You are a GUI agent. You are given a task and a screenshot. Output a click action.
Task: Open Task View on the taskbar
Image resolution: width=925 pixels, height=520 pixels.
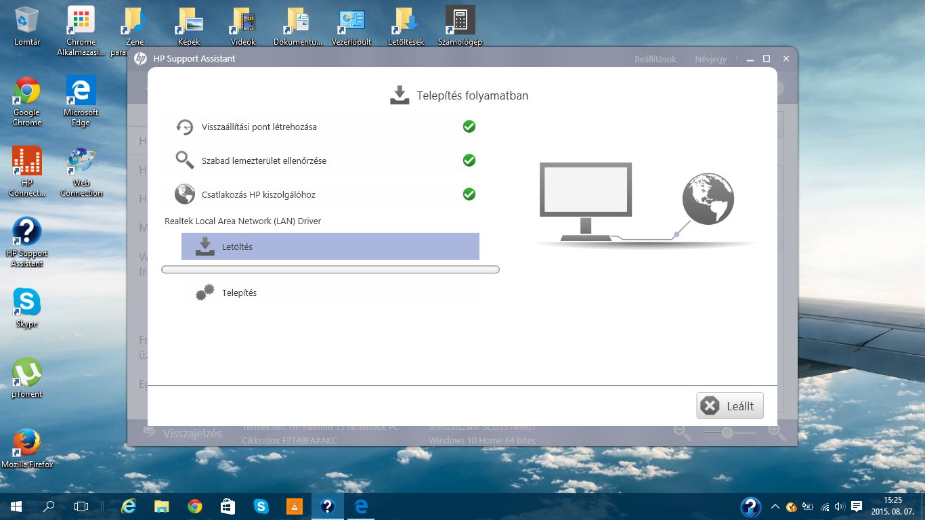tap(81, 506)
